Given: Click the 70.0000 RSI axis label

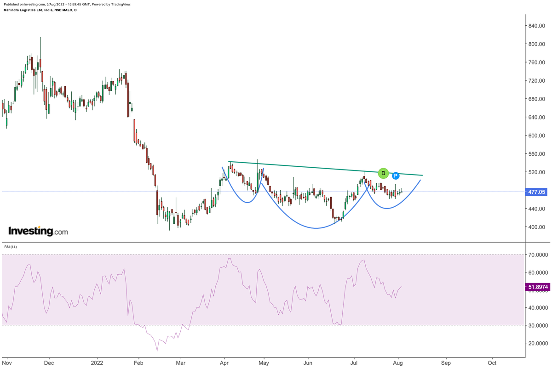Looking at the screenshot, I should (x=537, y=255).
